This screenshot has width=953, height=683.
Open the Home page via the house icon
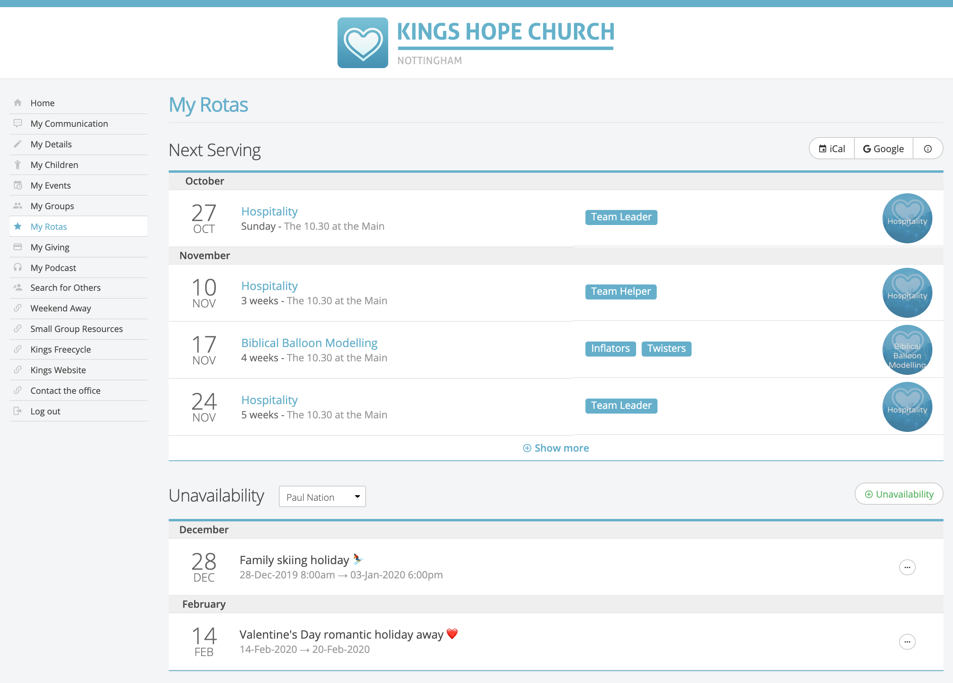coord(18,103)
